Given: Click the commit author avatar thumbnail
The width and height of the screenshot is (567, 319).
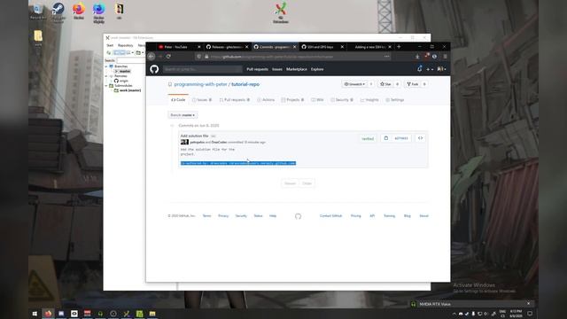Looking at the screenshot, I should pyautogui.click(x=184, y=142).
